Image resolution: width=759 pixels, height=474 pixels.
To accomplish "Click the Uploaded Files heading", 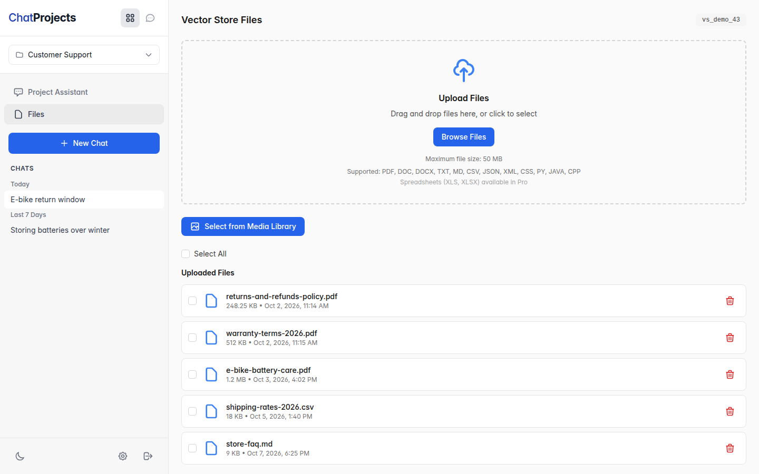I will [x=208, y=273].
